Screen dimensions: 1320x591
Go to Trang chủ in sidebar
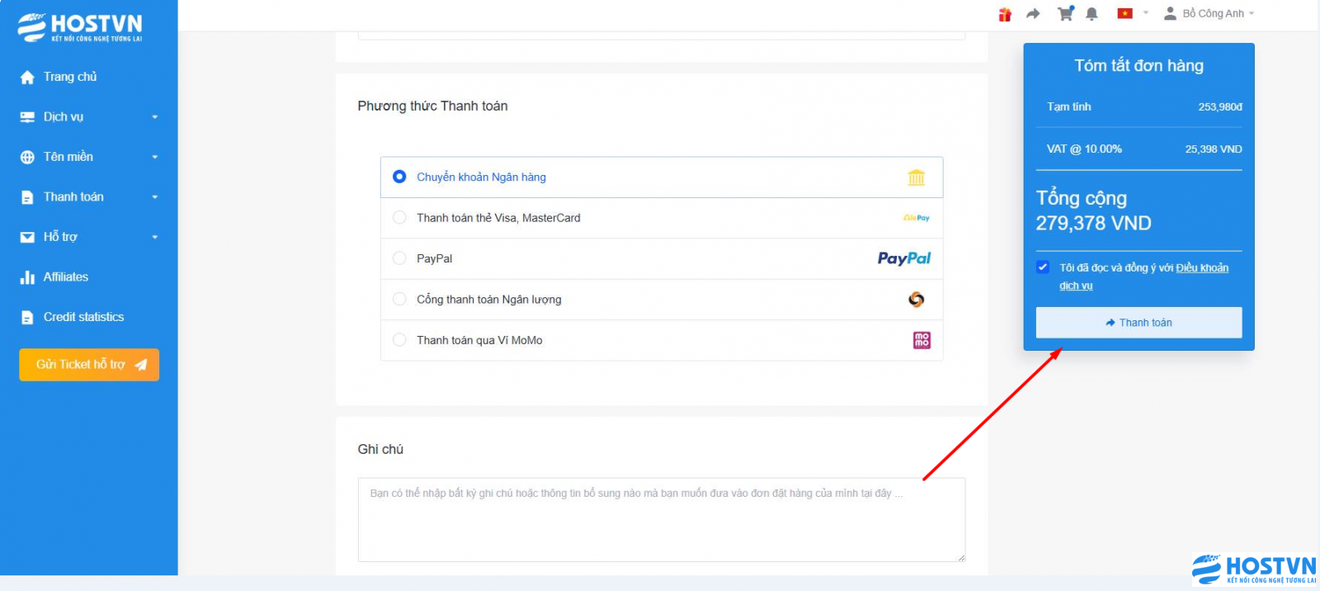(70, 77)
